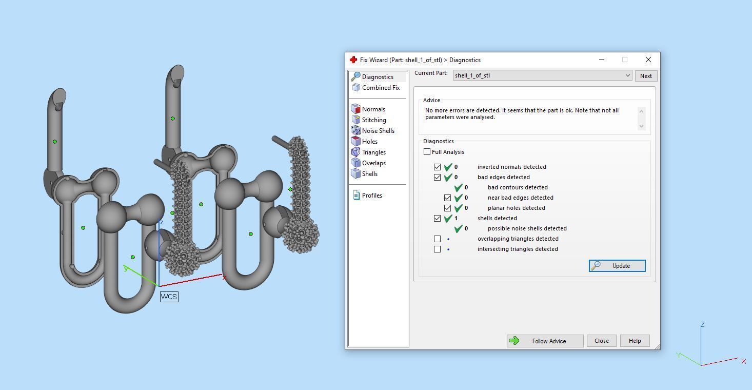Viewport: 752px width, 390px height.
Task: Click the Noise Shells icon
Action: (x=355, y=130)
